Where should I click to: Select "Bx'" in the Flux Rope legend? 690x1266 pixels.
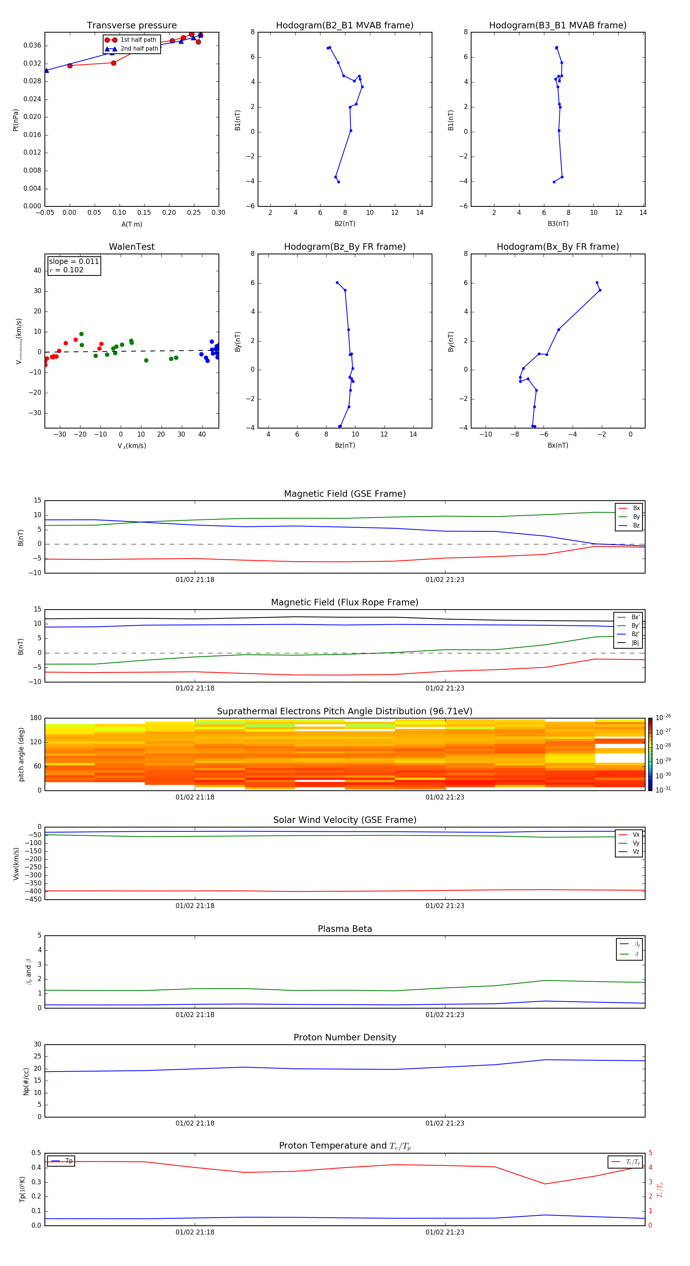[628, 617]
